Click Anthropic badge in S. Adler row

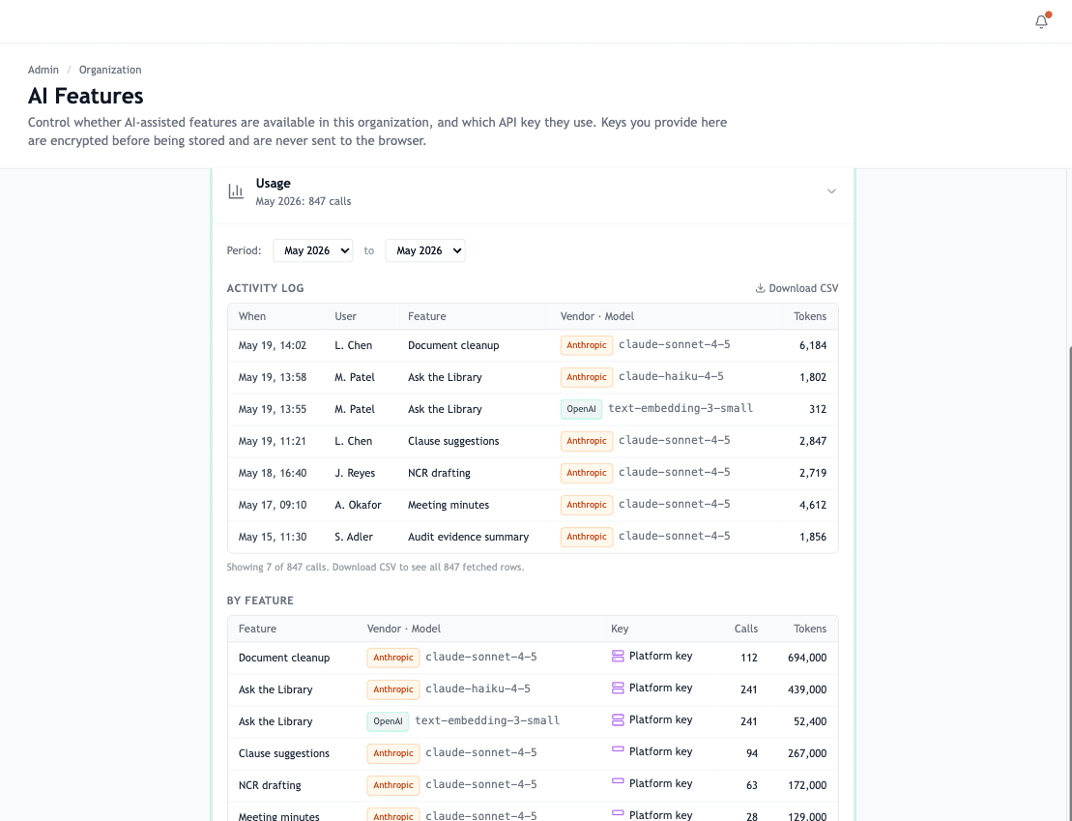pyautogui.click(x=587, y=537)
